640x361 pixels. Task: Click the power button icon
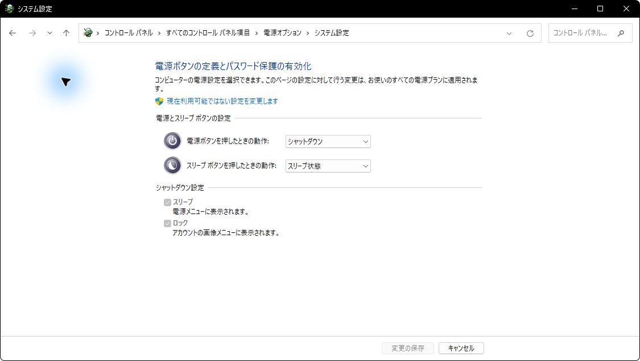pyautogui.click(x=172, y=141)
